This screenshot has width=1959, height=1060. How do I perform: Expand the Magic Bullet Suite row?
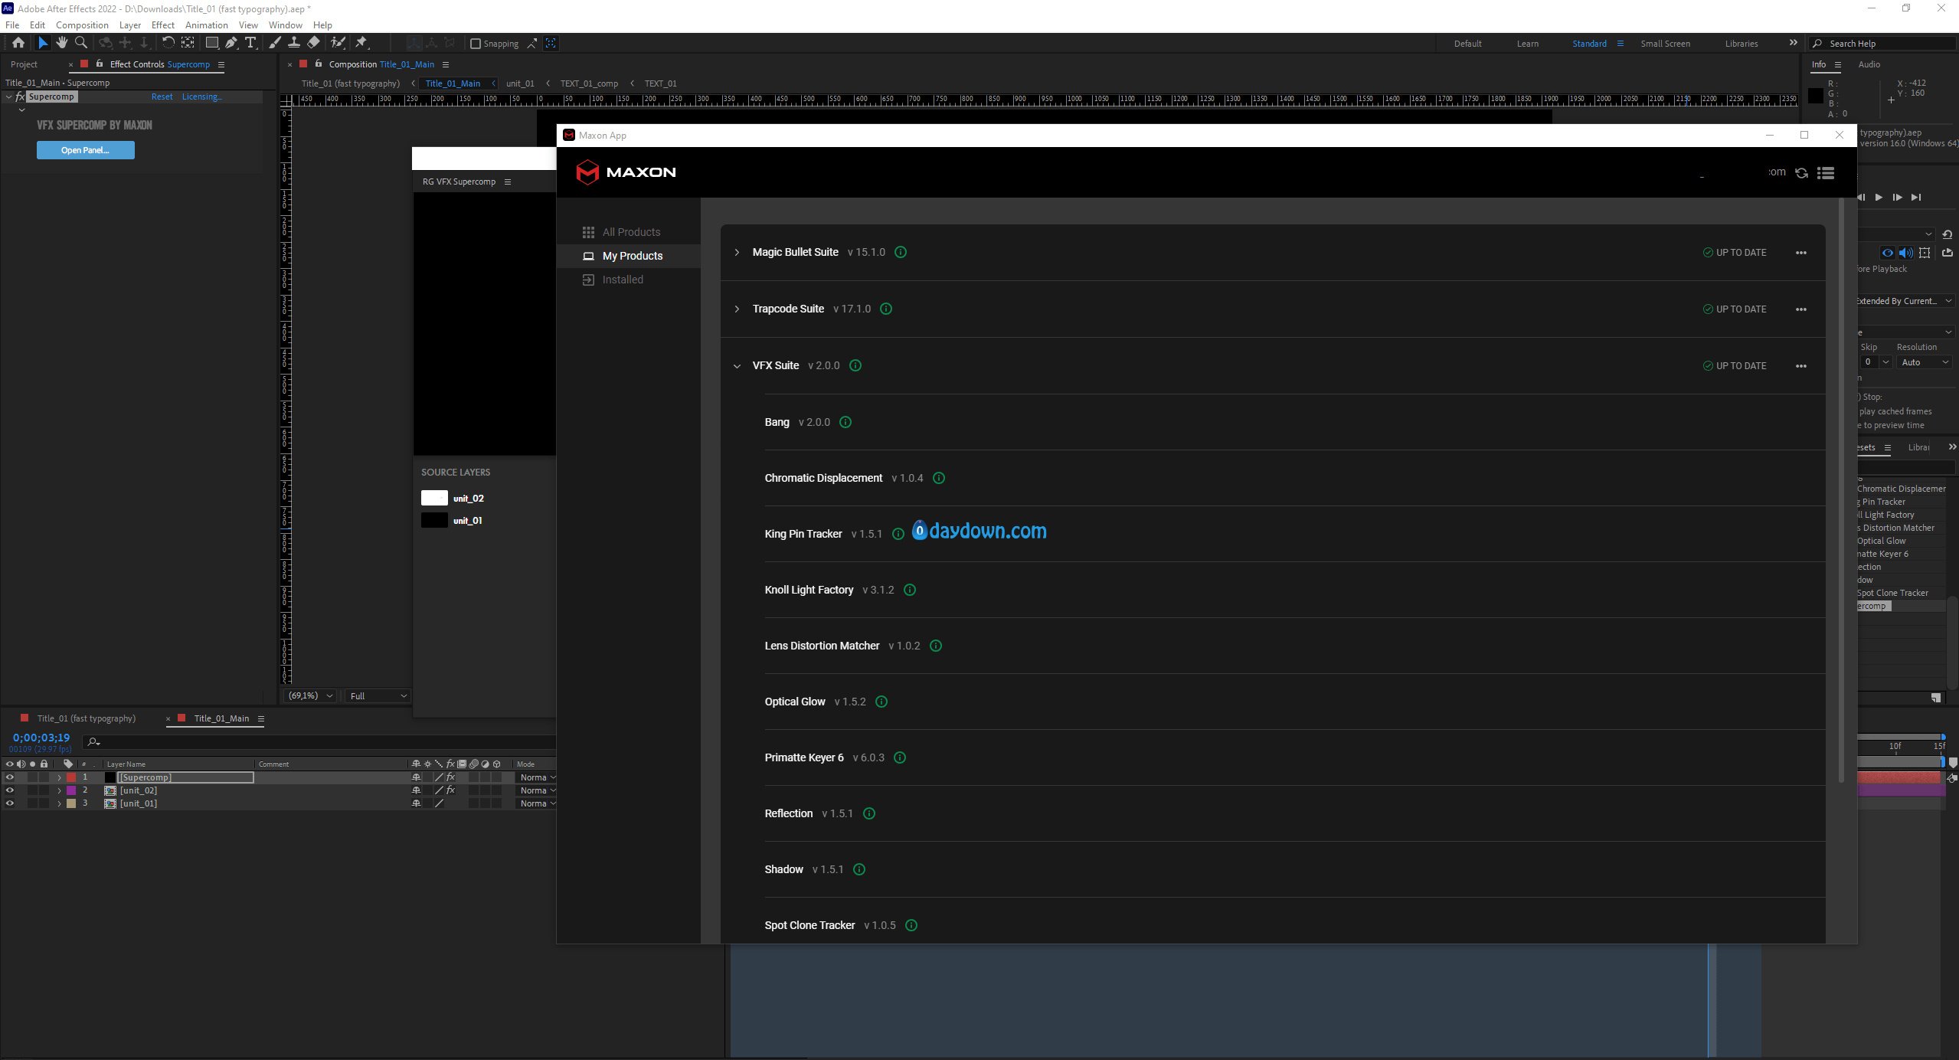click(737, 252)
